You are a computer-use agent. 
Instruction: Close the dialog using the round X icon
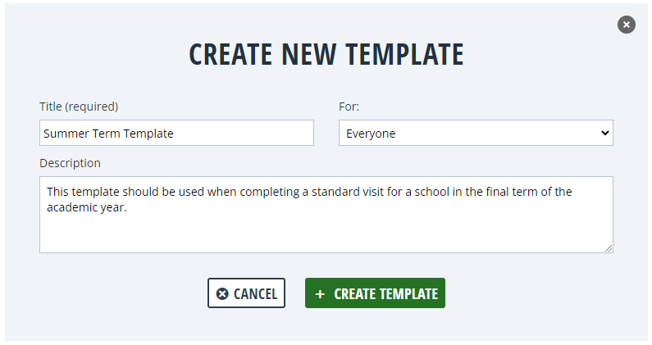[627, 25]
